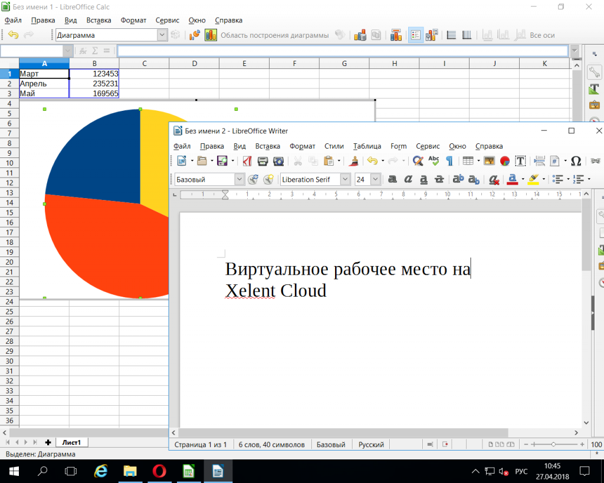Open 'Таблица' menu in Writer
This screenshot has width=604, height=483.
click(367, 146)
